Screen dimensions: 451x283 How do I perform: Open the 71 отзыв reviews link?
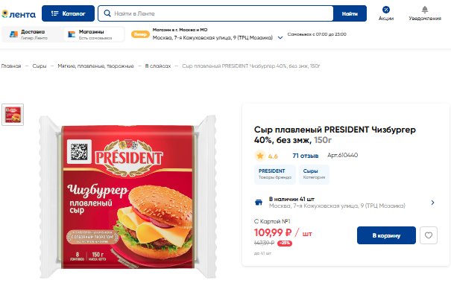[306, 156]
